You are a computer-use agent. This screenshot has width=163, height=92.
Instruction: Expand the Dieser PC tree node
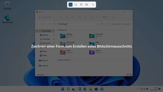tap(37, 61)
